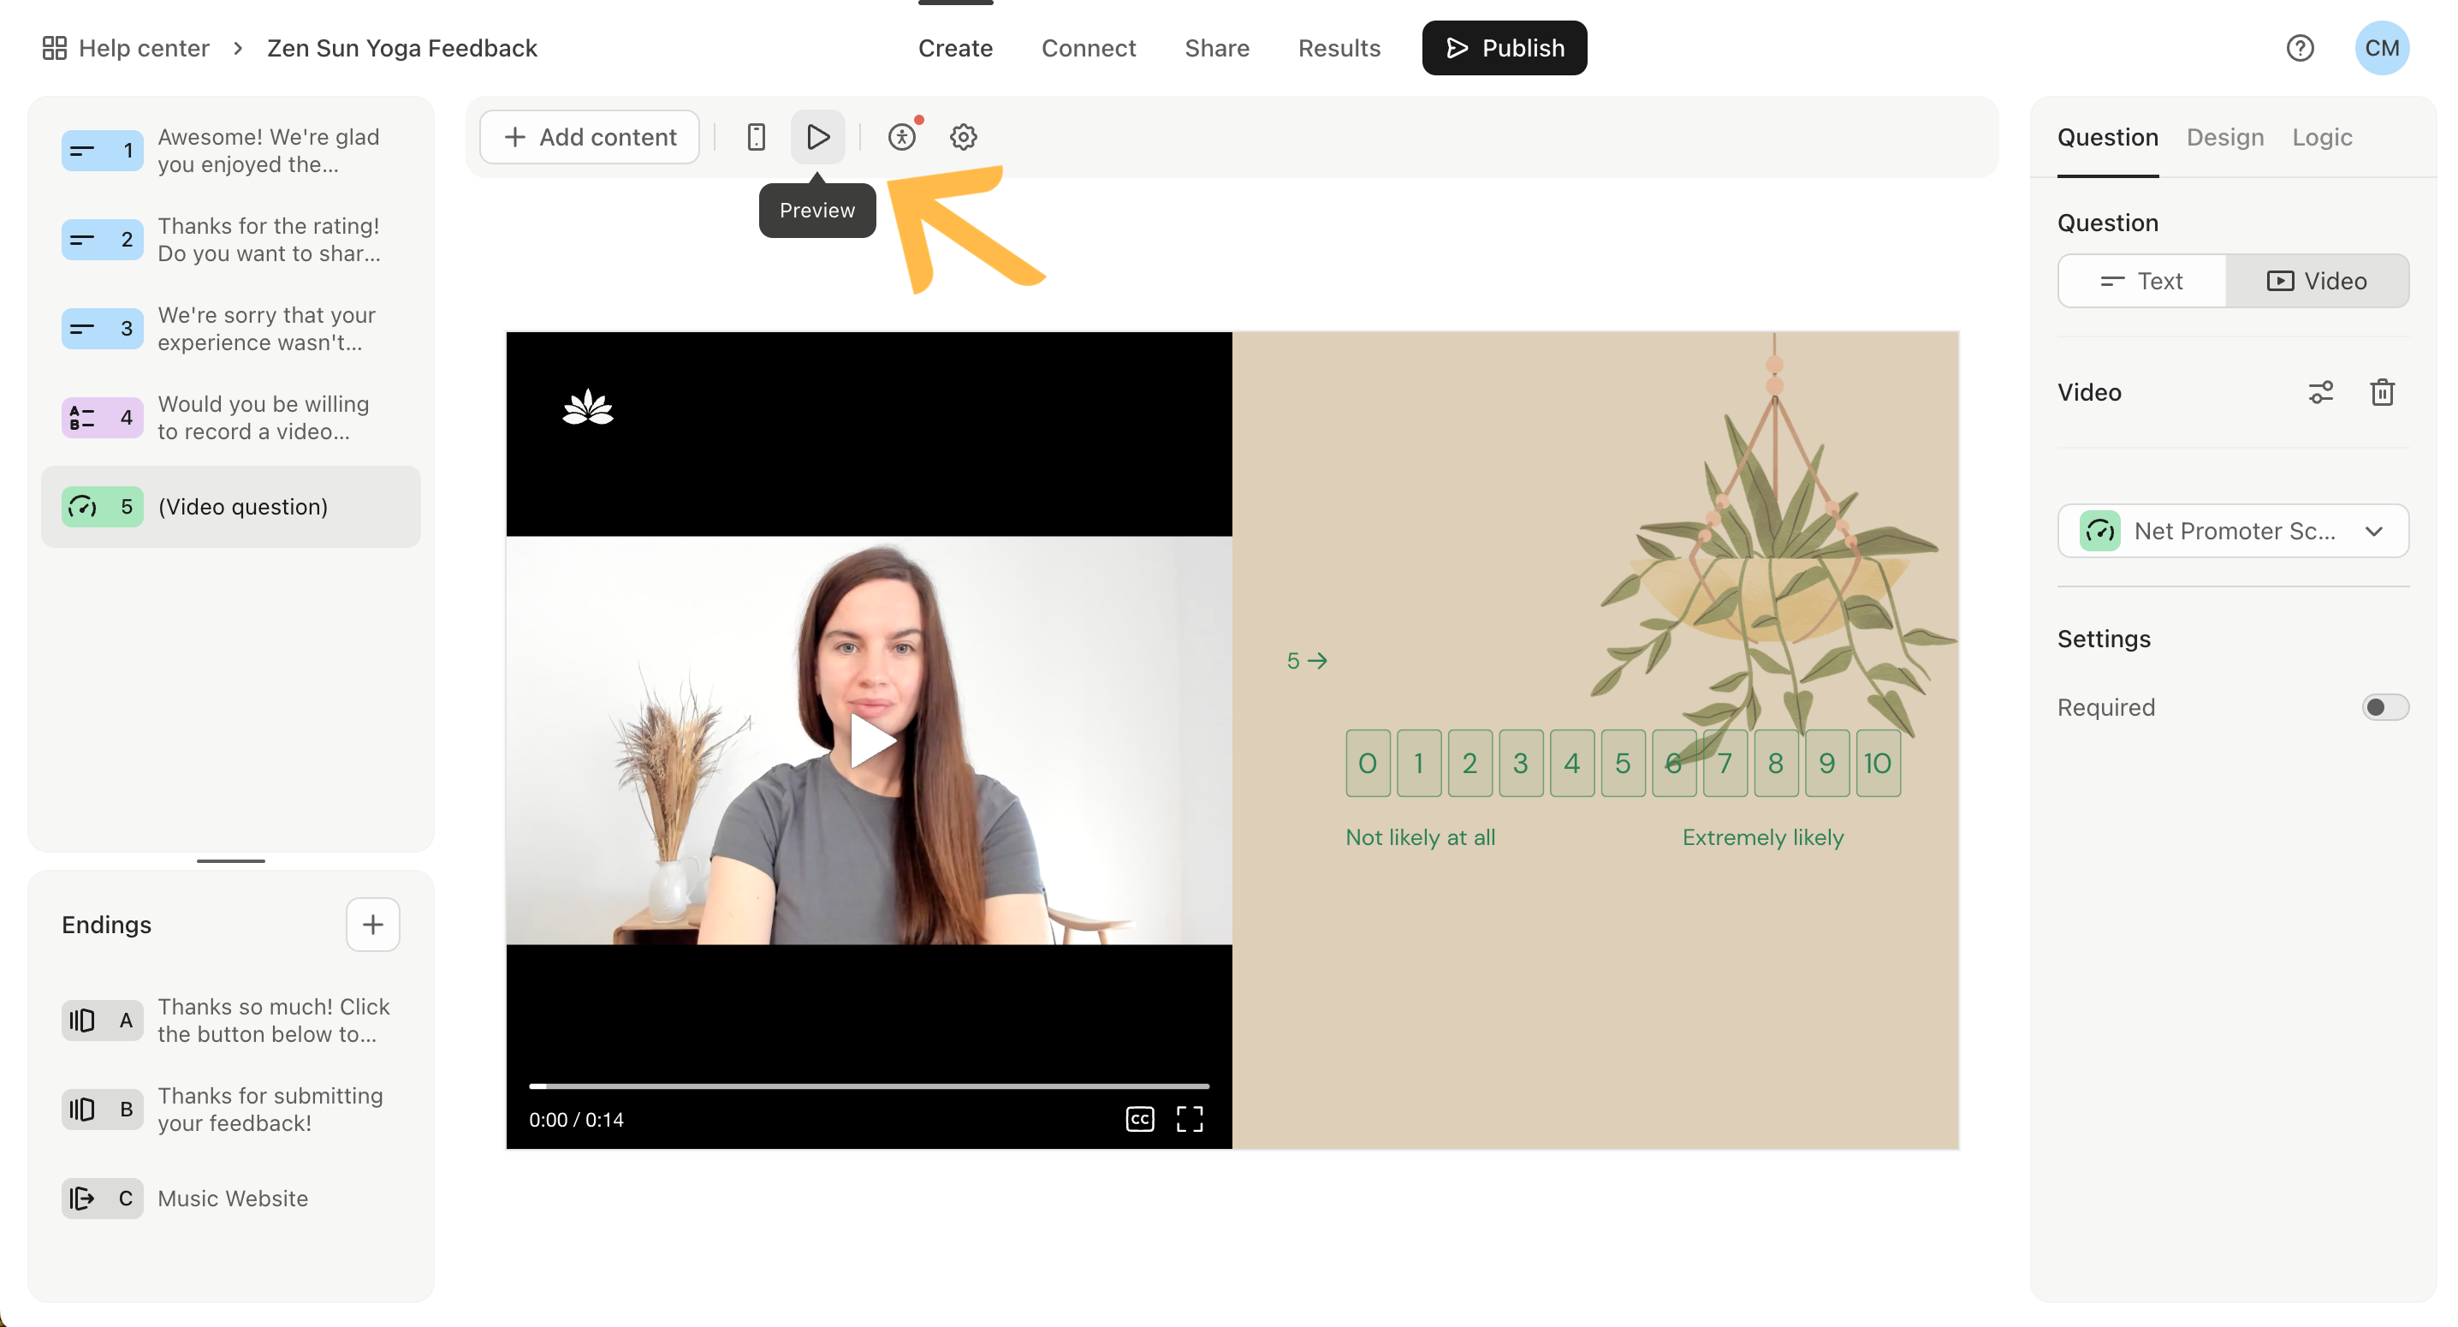This screenshot has height=1327, width=2458.
Task: Open the Share tab
Action: (x=1217, y=48)
